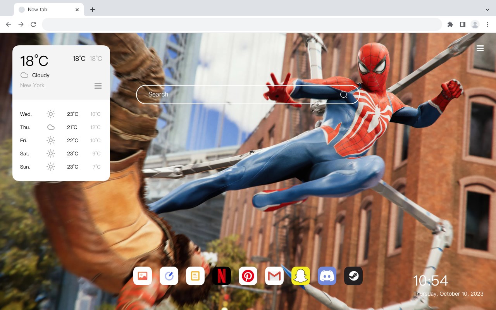The height and width of the screenshot is (310, 496).
Task: Select the Sun. forecast row label
Action: tap(25, 167)
